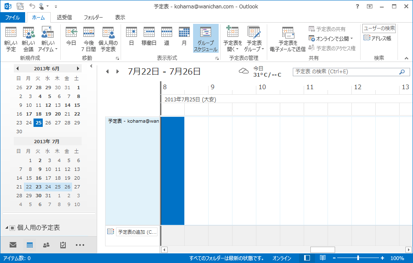
Task: Select the ホーム ribbon tab
Action: [x=39, y=17]
